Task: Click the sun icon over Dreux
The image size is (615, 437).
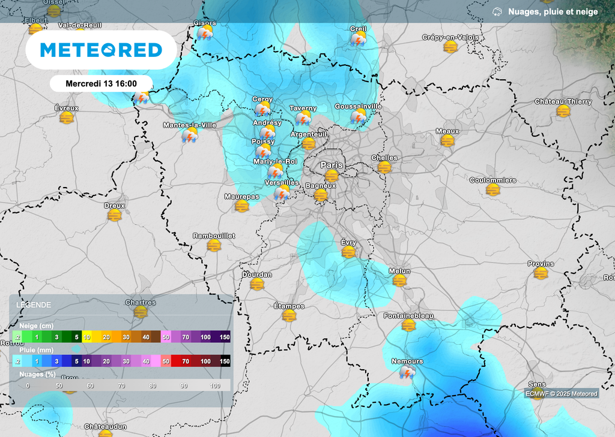Action: (x=114, y=216)
